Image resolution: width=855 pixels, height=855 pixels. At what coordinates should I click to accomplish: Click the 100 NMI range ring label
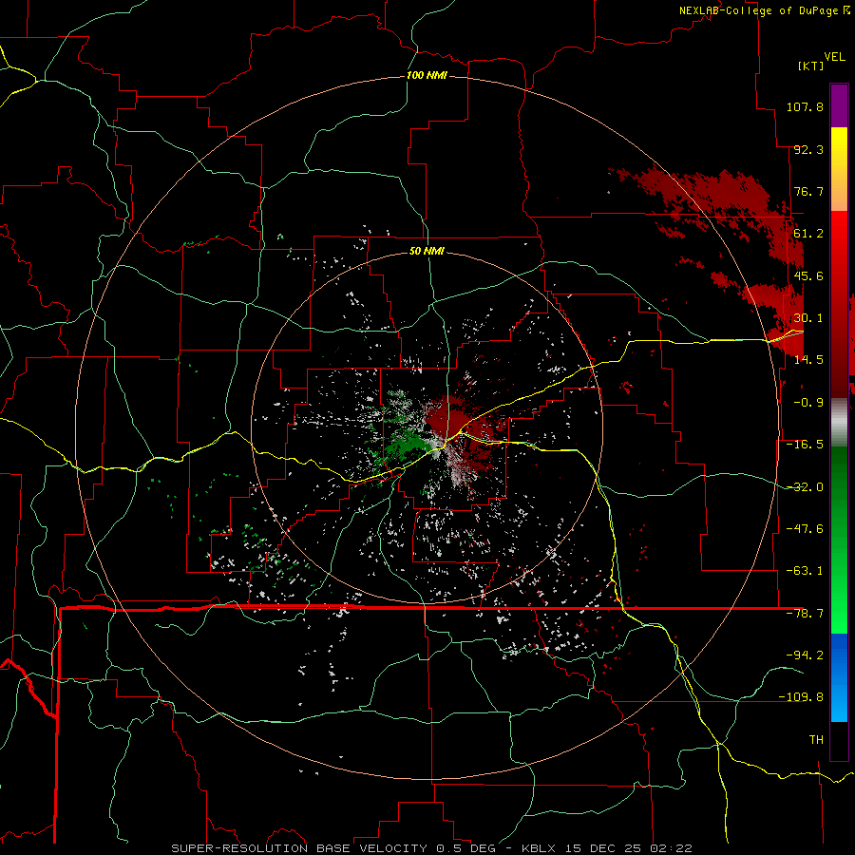(427, 75)
